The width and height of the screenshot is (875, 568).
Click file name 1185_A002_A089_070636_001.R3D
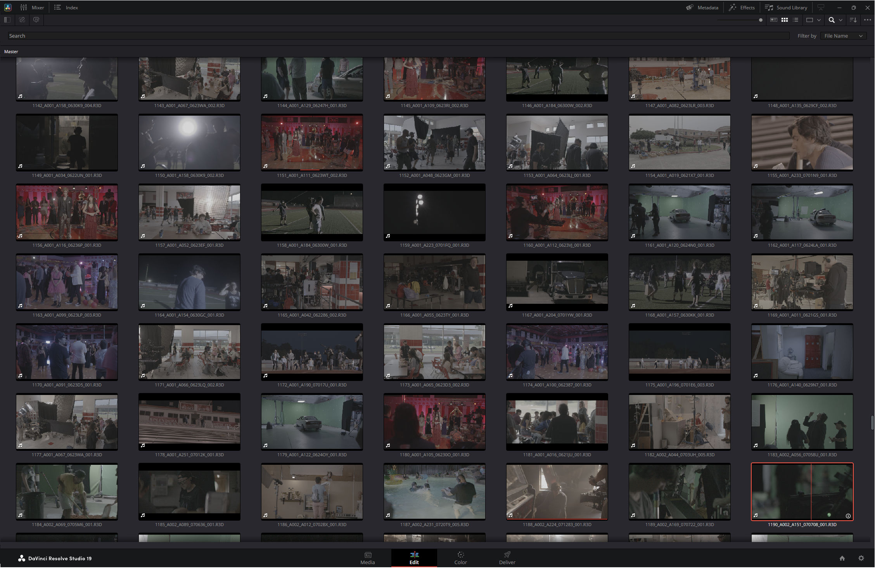(x=189, y=525)
